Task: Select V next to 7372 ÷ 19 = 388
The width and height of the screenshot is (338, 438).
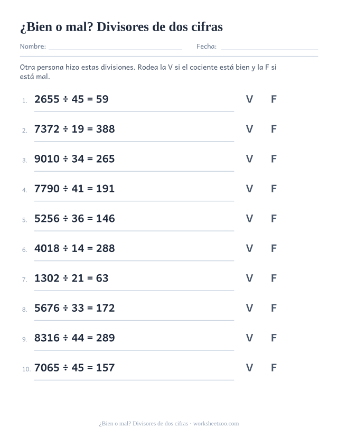Action: (249, 129)
